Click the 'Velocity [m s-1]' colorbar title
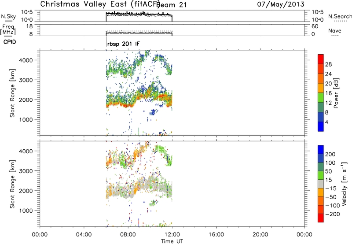 [344, 184]
